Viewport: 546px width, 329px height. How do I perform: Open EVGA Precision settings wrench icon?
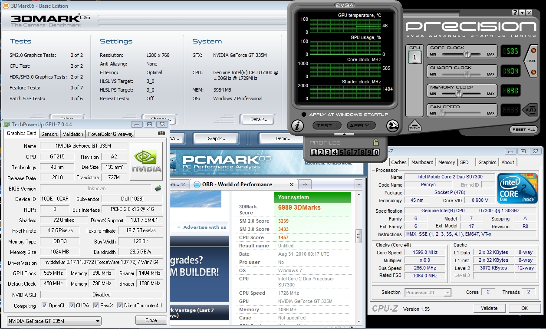point(392,126)
